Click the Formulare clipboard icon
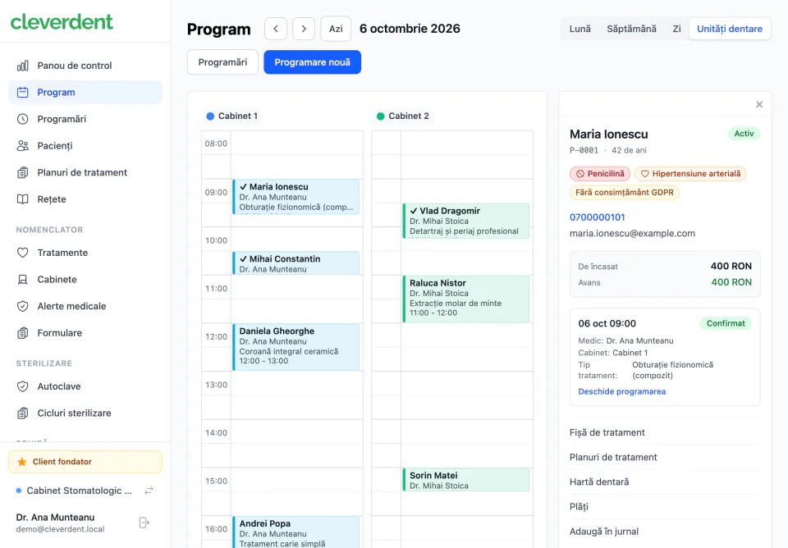Image resolution: width=788 pixels, height=548 pixels. click(x=23, y=332)
